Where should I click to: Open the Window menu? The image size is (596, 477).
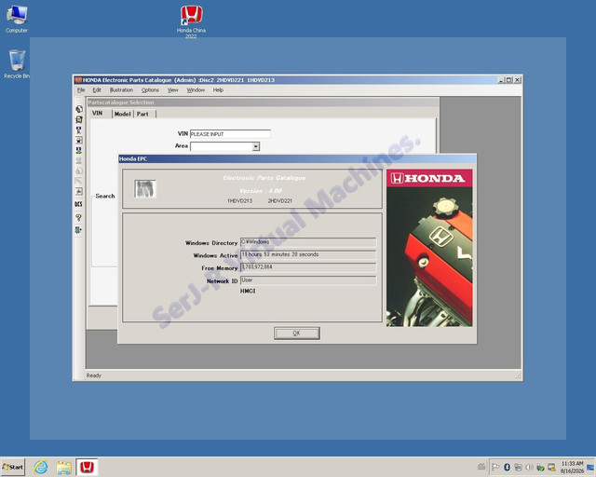(x=196, y=90)
